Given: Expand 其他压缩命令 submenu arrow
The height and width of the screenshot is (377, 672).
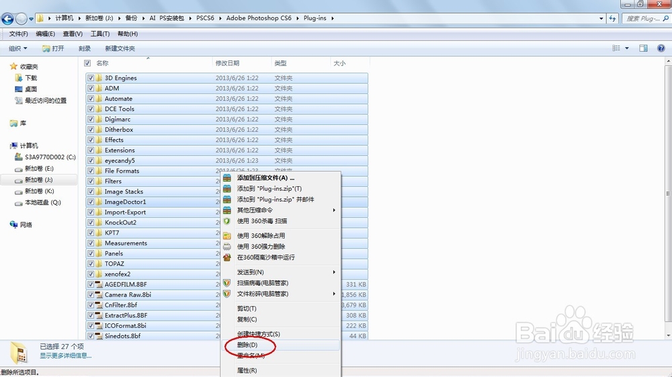Looking at the screenshot, I should tap(334, 210).
